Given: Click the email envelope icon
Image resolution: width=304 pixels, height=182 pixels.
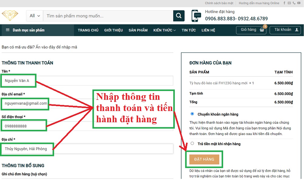Looking at the screenshot, I should (289, 3).
